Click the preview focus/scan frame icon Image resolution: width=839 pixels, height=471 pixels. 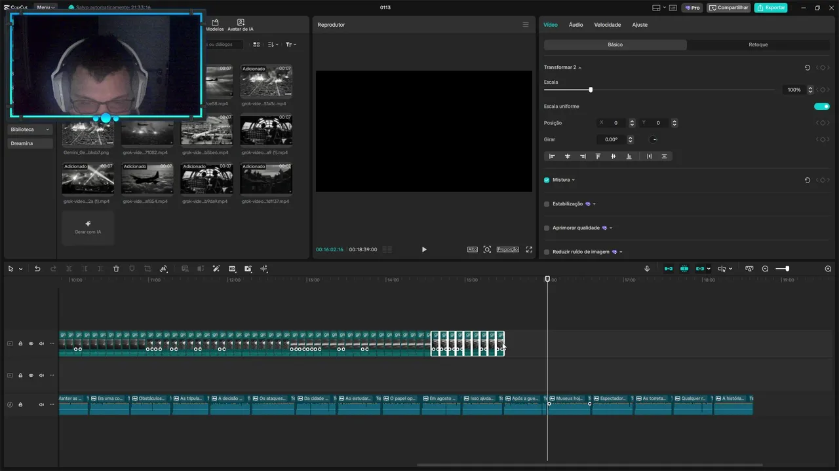click(487, 249)
